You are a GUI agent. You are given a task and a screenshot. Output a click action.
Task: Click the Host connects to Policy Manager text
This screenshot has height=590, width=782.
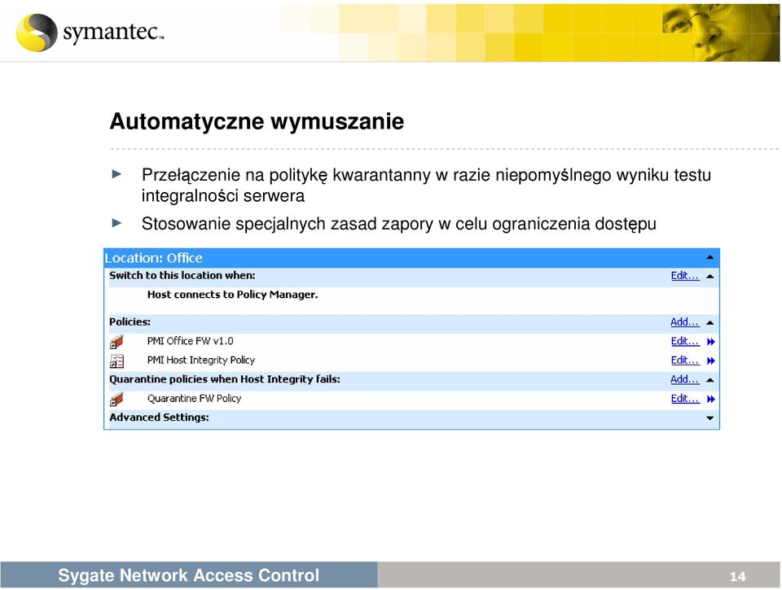pos(232,295)
